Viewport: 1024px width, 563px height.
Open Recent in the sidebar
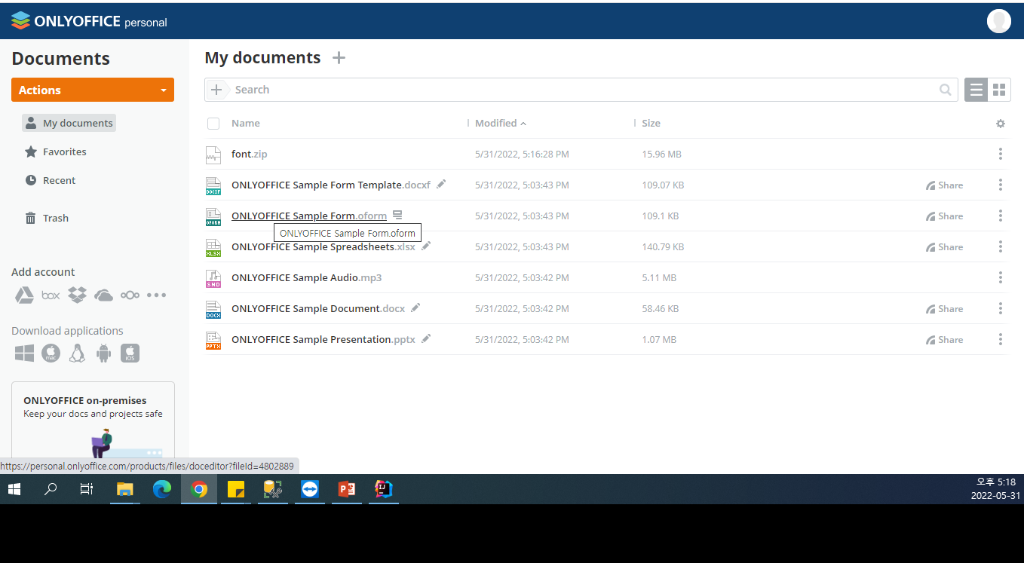pyautogui.click(x=50, y=180)
